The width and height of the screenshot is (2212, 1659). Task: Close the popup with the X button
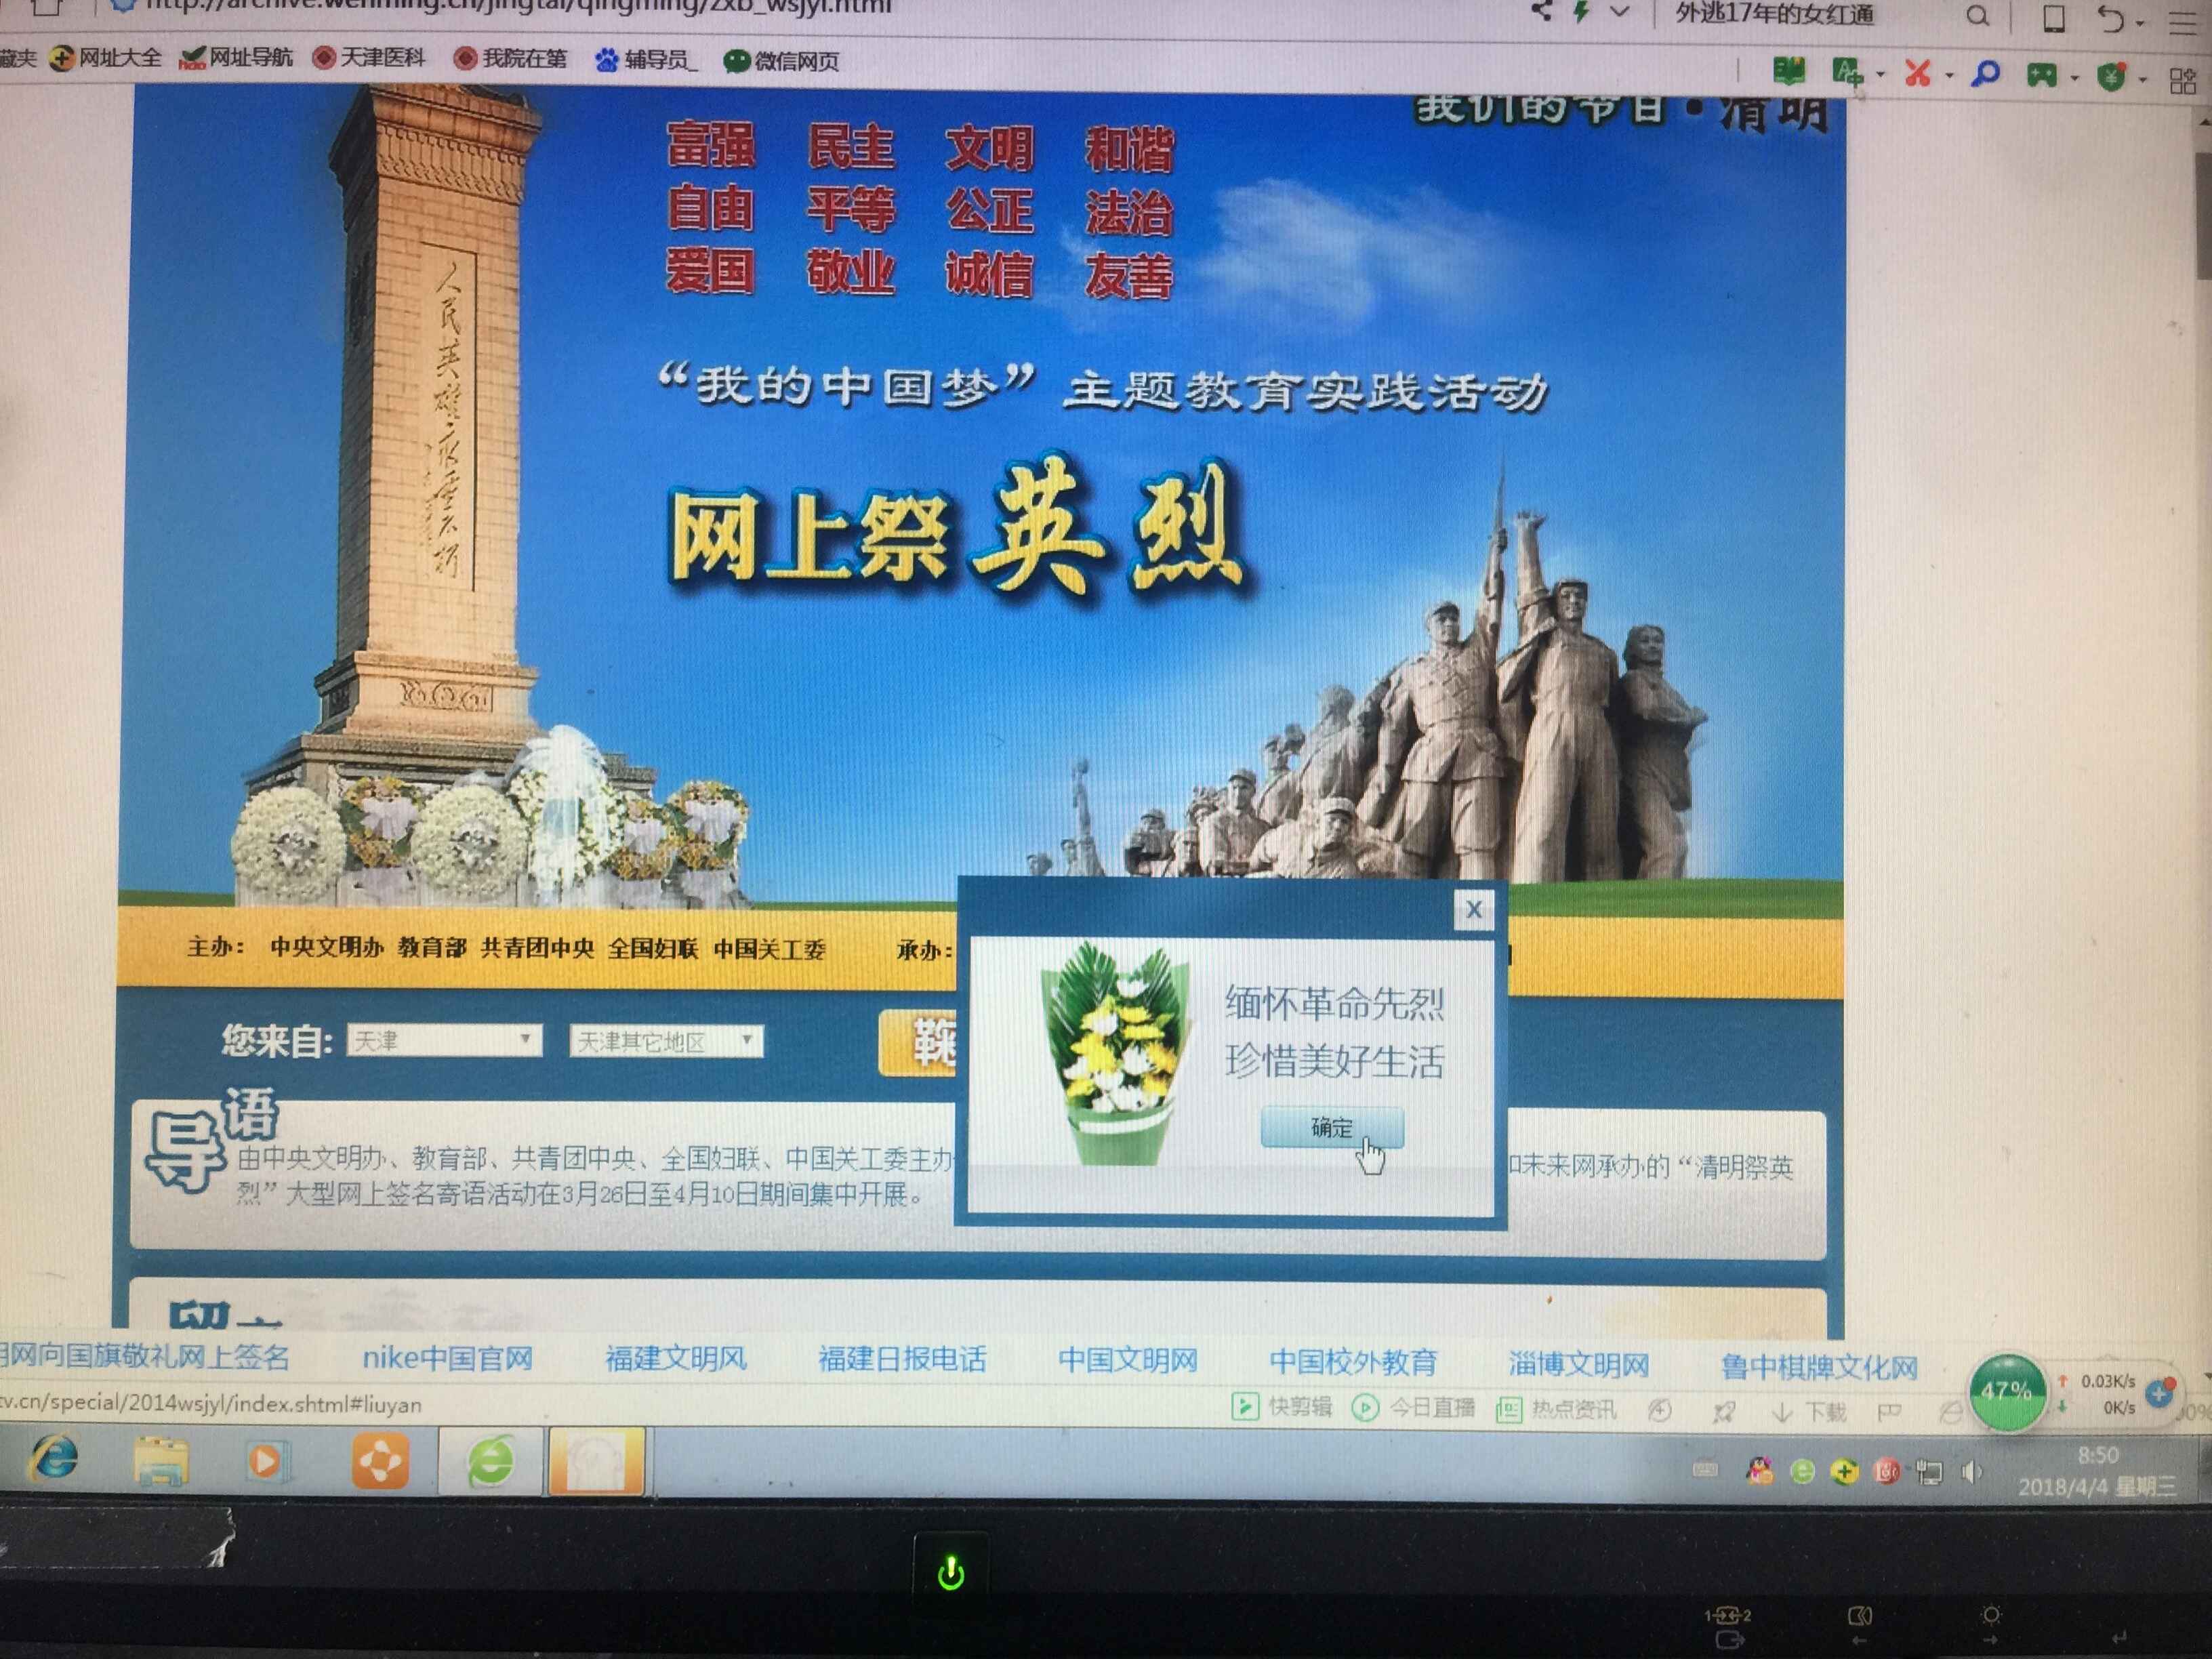tap(1473, 909)
